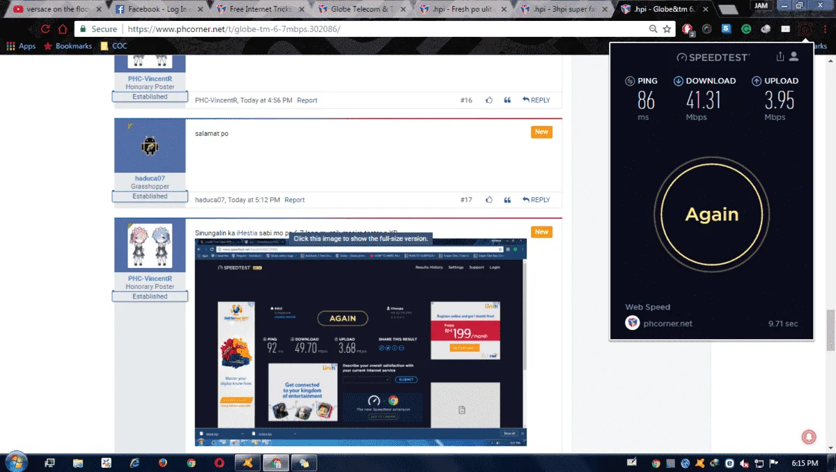
Task: Click the Speedtest extension icon in toolbar
Action: [x=806, y=29]
